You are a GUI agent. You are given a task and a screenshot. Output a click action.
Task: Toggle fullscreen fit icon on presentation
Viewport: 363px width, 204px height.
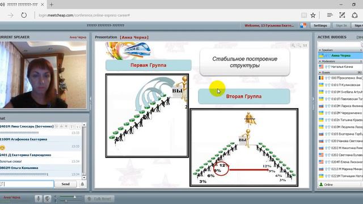pos(305,45)
